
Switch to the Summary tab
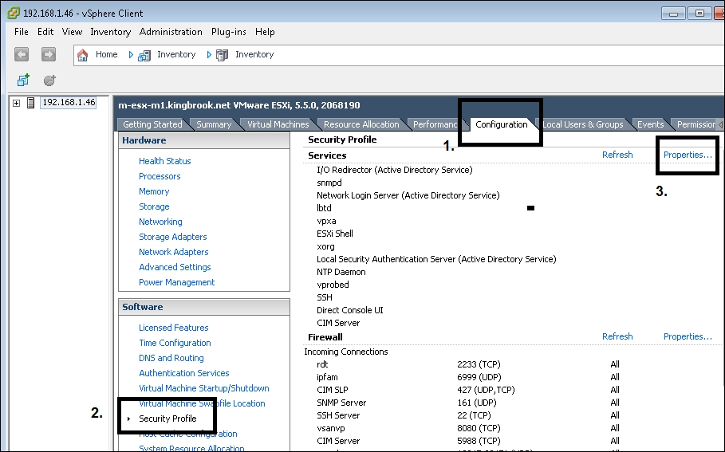point(214,124)
